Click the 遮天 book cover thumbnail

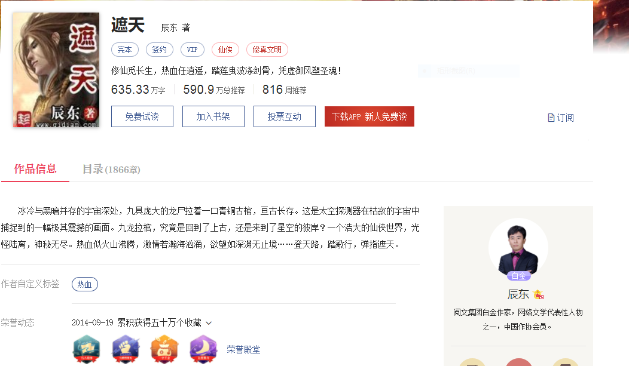point(56,70)
